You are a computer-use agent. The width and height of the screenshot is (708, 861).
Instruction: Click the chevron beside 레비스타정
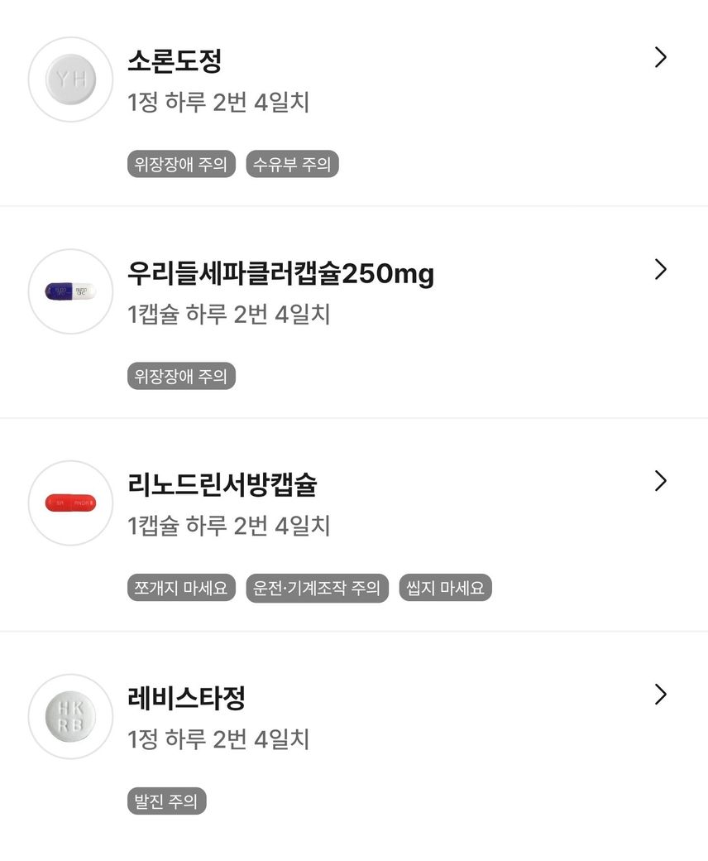point(660,694)
